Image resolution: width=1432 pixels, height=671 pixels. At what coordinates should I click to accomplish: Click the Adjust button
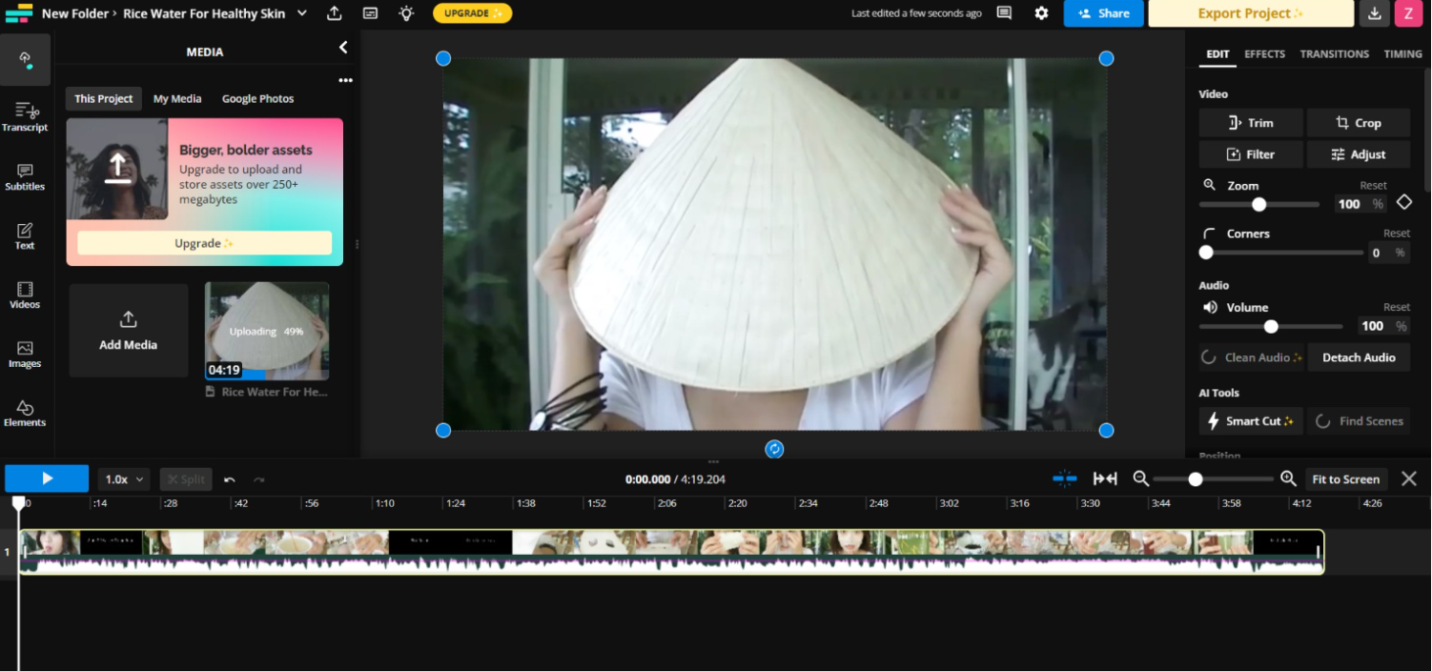coord(1358,154)
